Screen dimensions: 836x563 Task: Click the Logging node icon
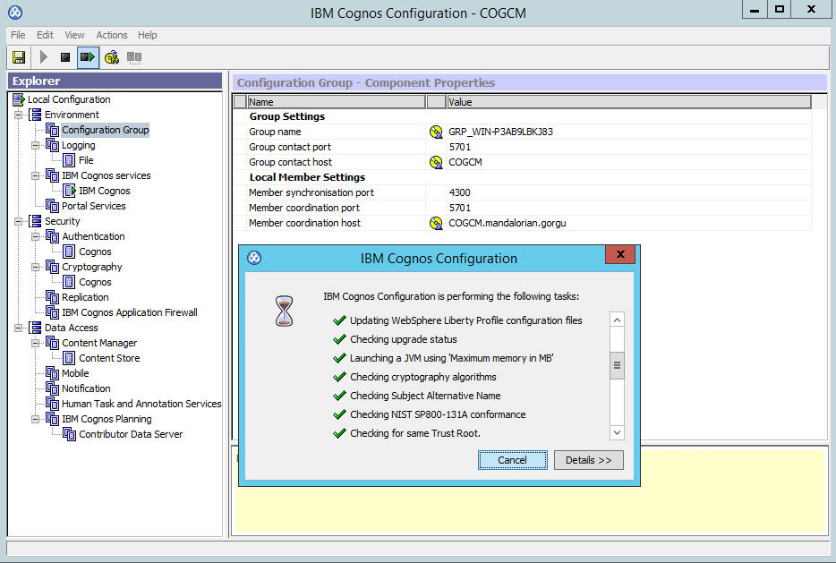click(52, 145)
